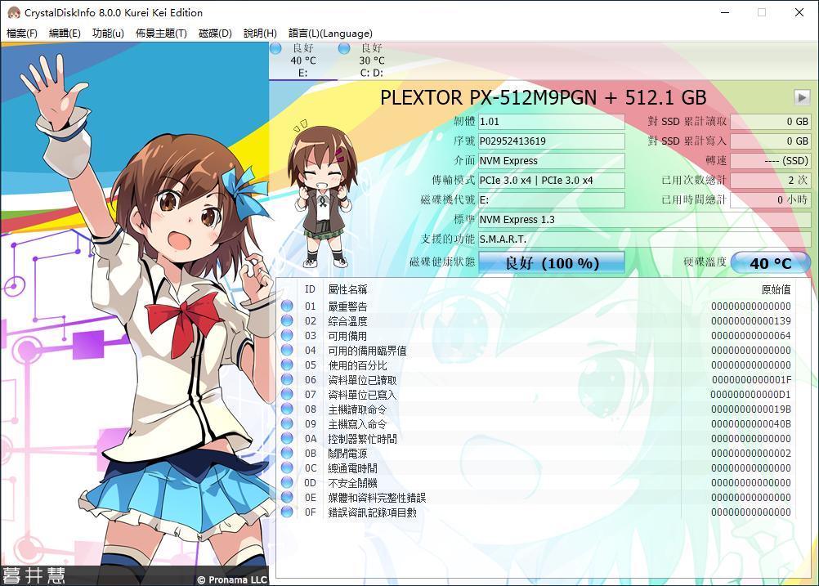This screenshot has width=819, height=586.
Task: Click the status dot for 主機寫入命令
Action: (x=288, y=423)
